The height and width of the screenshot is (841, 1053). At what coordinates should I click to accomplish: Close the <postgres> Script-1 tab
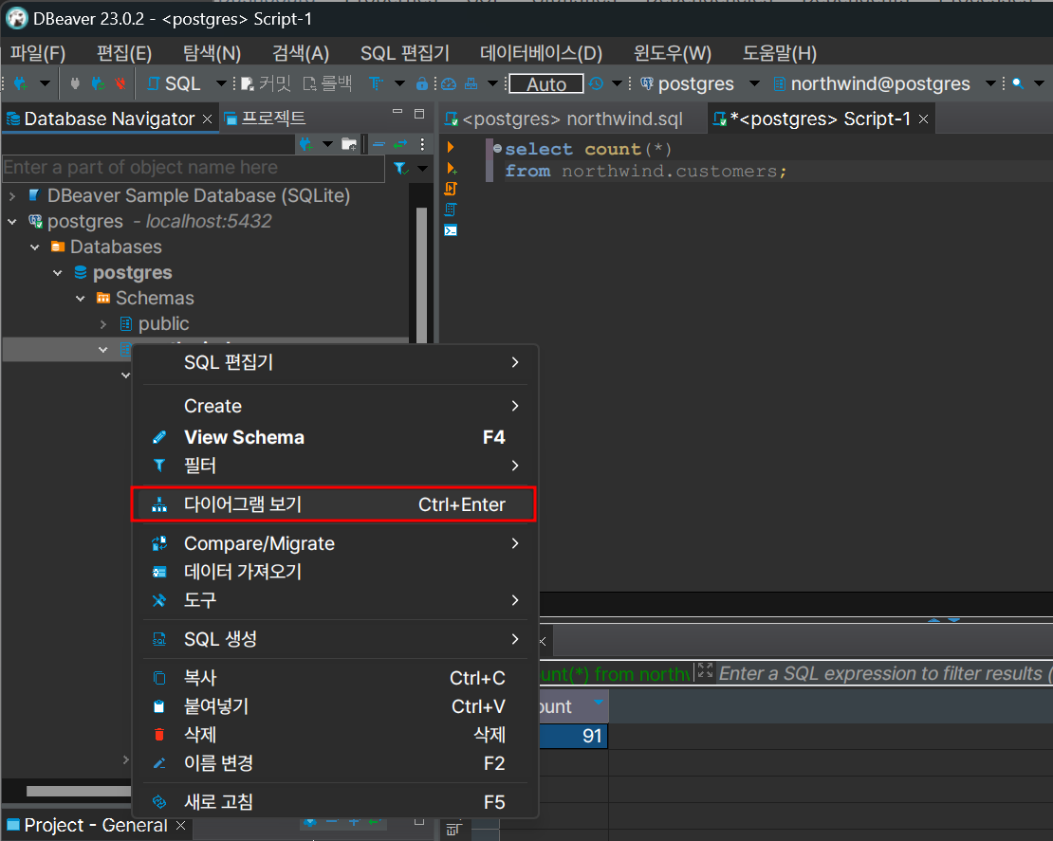[923, 119]
